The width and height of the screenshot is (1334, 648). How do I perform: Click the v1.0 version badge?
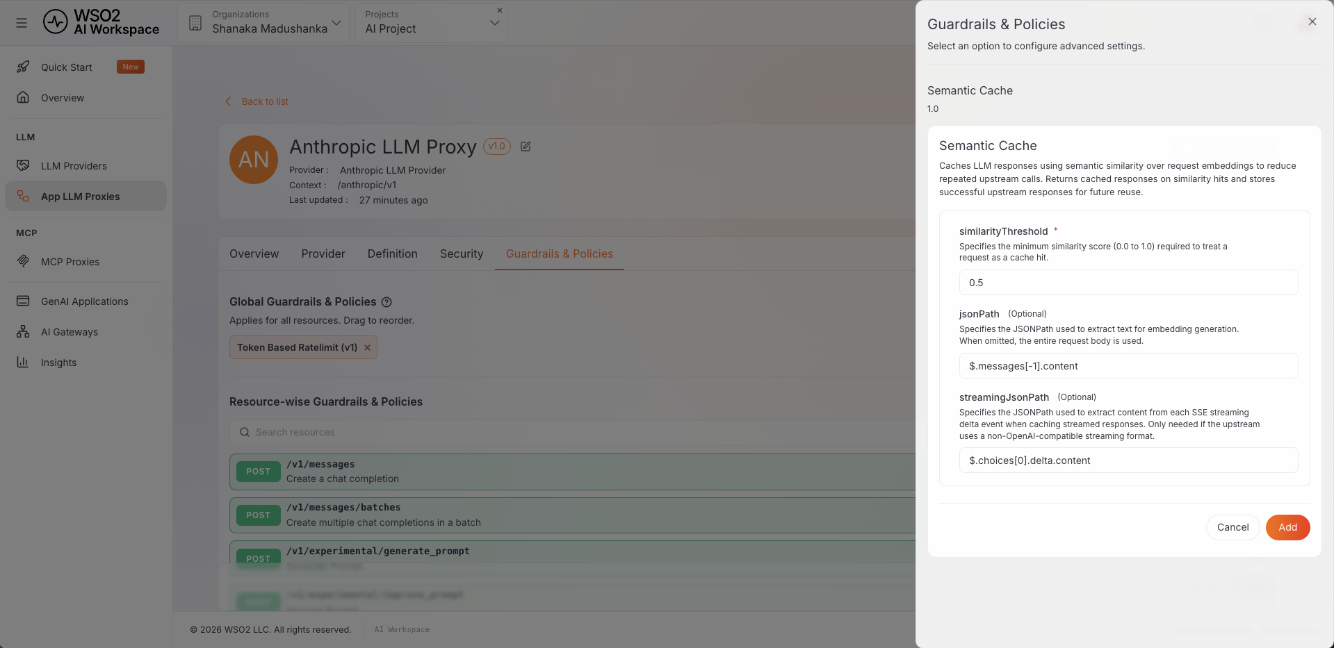point(496,147)
